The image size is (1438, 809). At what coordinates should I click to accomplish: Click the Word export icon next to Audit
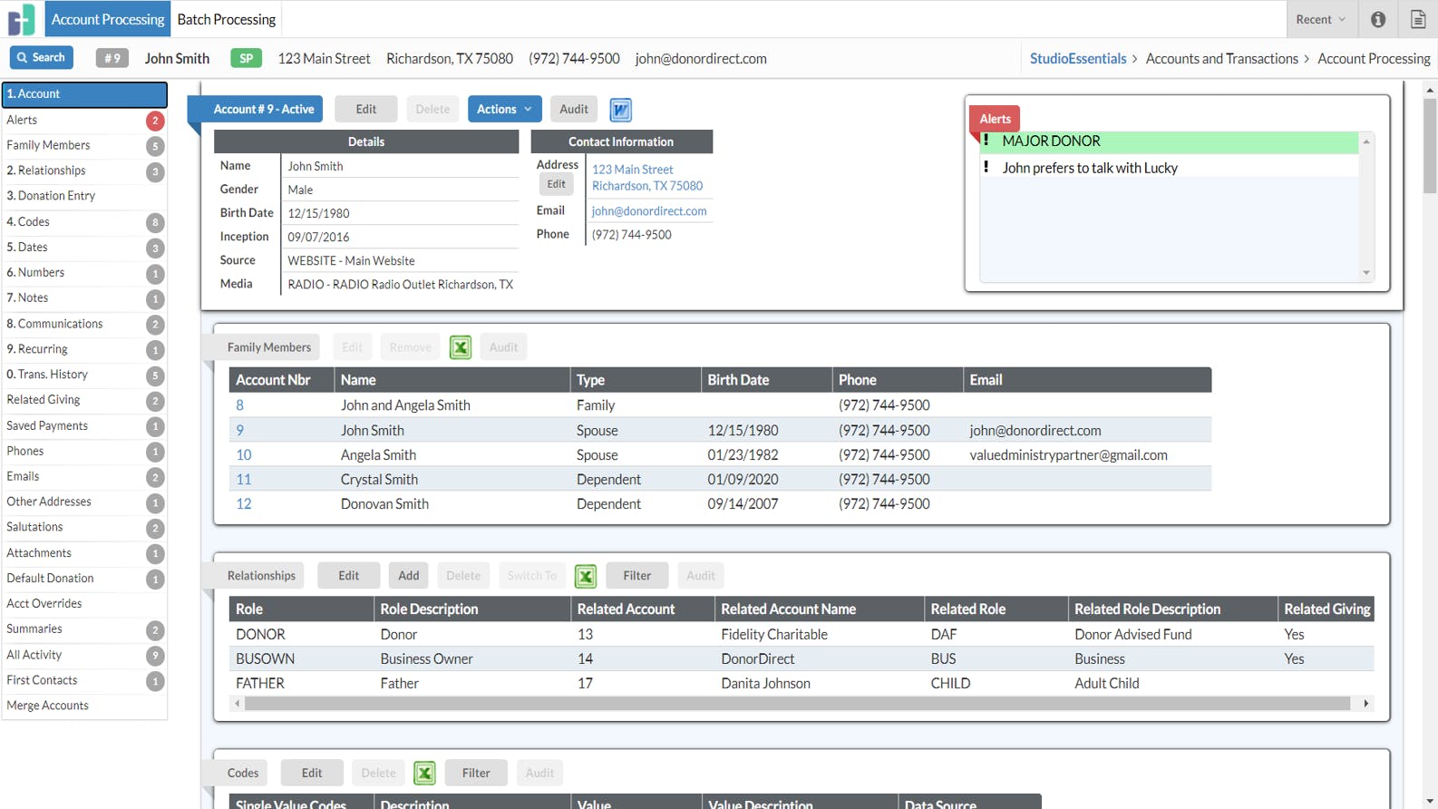pos(620,110)
